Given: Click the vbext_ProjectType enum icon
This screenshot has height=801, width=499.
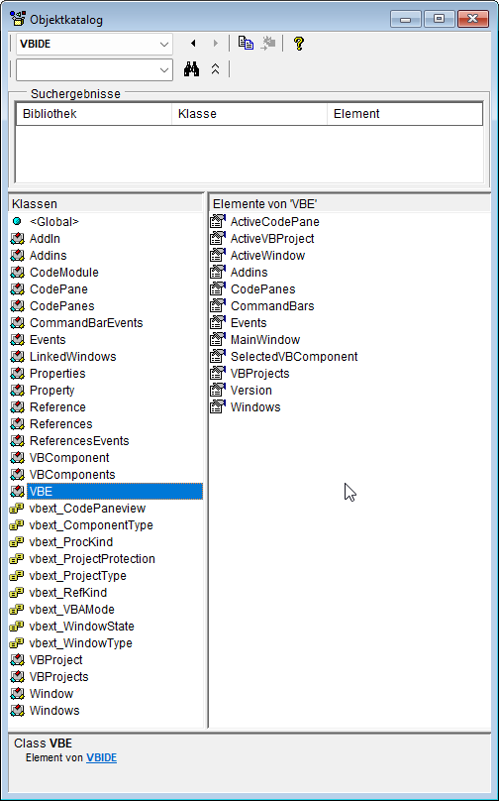Looking at the screenshot, I should point(17,576).
